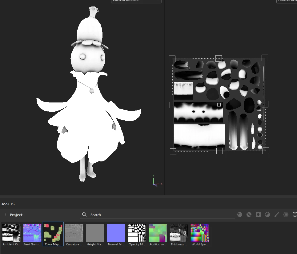Viewport: 297px width, 254px height.
Task: Filter assets by Materials sphere icon
Action: tap(240, 214)
